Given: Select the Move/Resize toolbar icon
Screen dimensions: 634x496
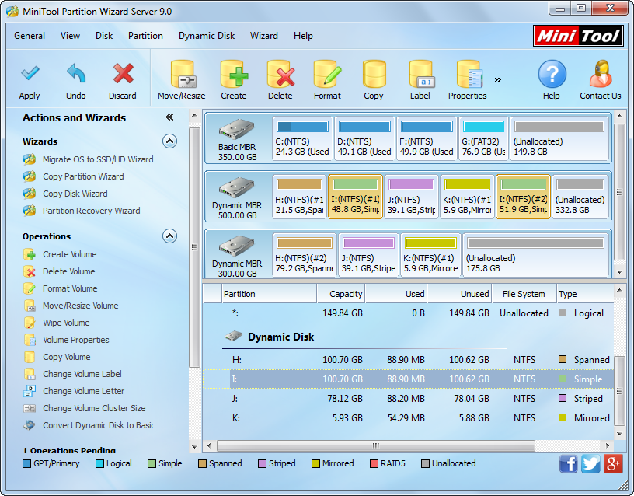Looking at the screenshot, I should 182,74.
